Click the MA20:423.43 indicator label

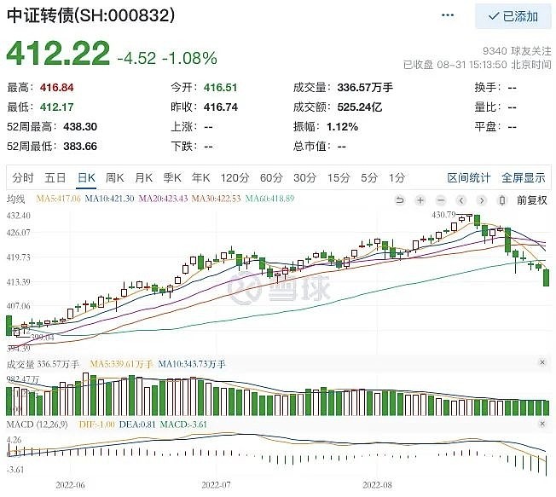click(163, 199)
